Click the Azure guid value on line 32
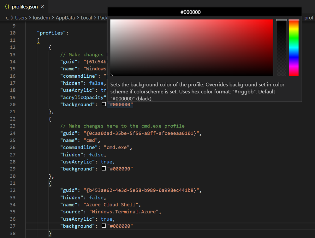 coord(141,190)
